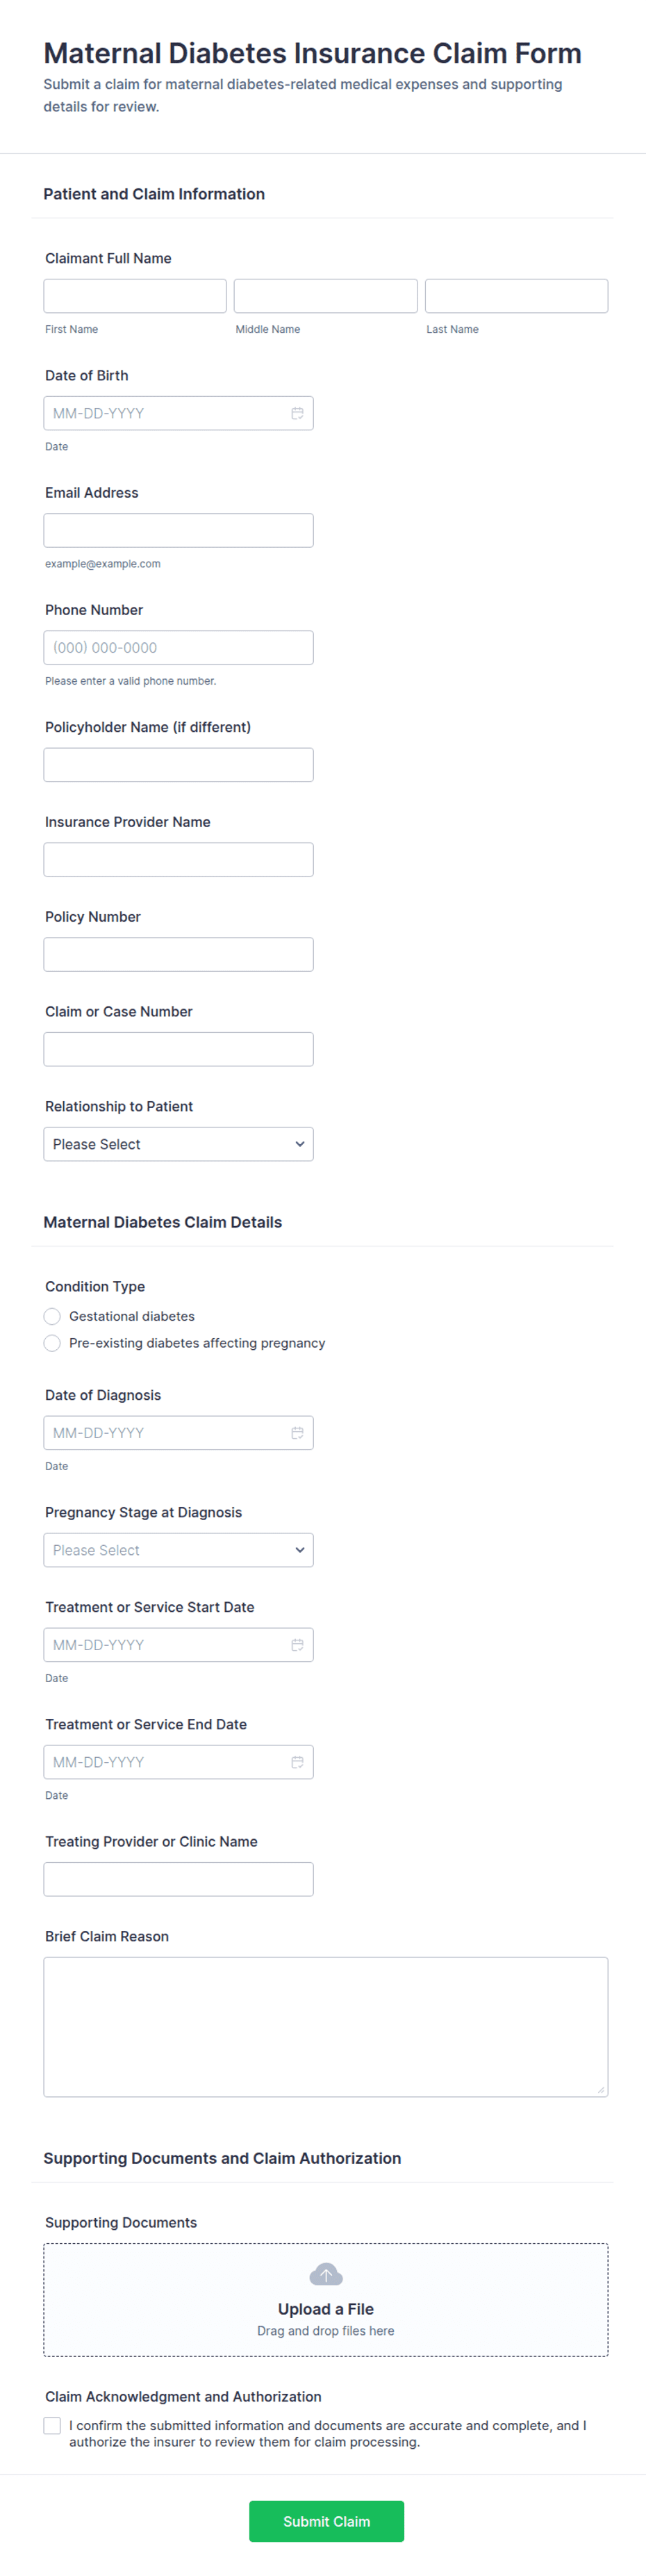Expand Relationship to Patient dropdown
646x2576 pixels.
tap(178, 1144)
